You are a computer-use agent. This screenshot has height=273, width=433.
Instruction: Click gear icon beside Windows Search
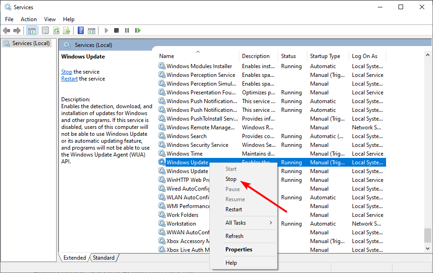coord(162,136)
